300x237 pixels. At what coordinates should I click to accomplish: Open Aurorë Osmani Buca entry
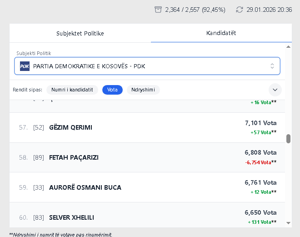click(85, 187)
